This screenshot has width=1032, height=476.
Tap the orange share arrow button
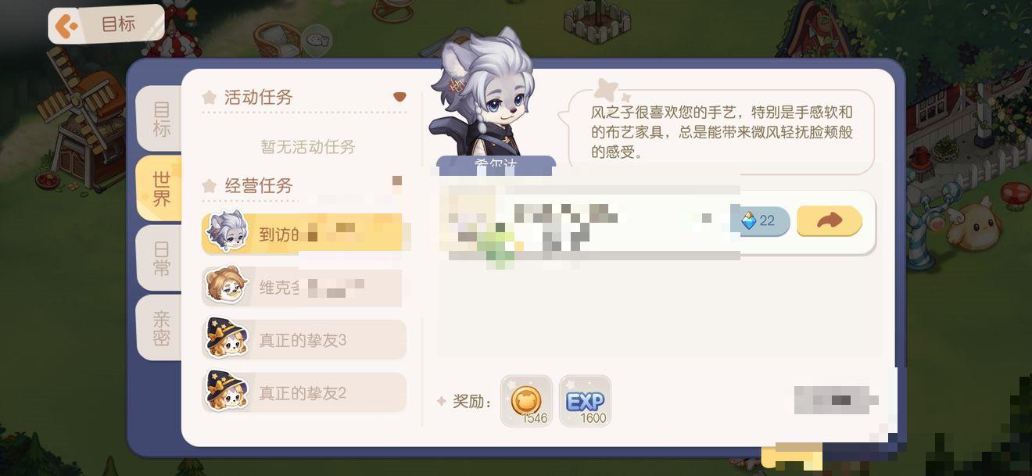830,221
